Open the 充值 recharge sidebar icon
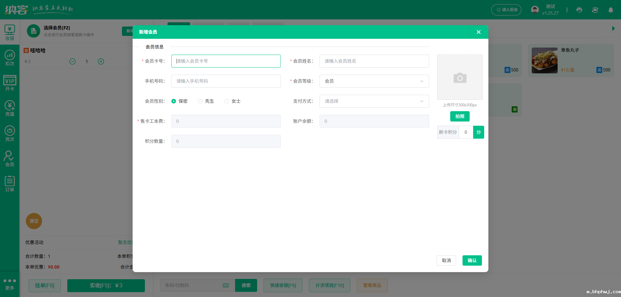Image resolution: width=621 pixels, height=297 pixels. pos(10,108)
